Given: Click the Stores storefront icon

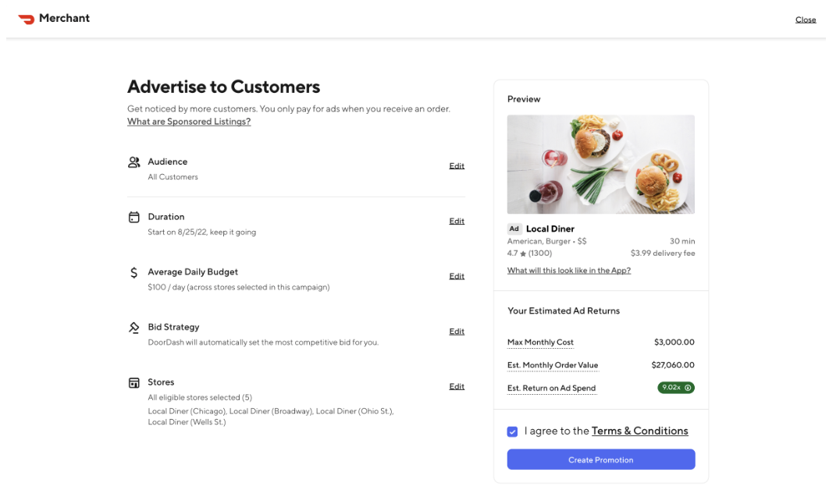Looking at the screenshot, I should coord(133,382).
